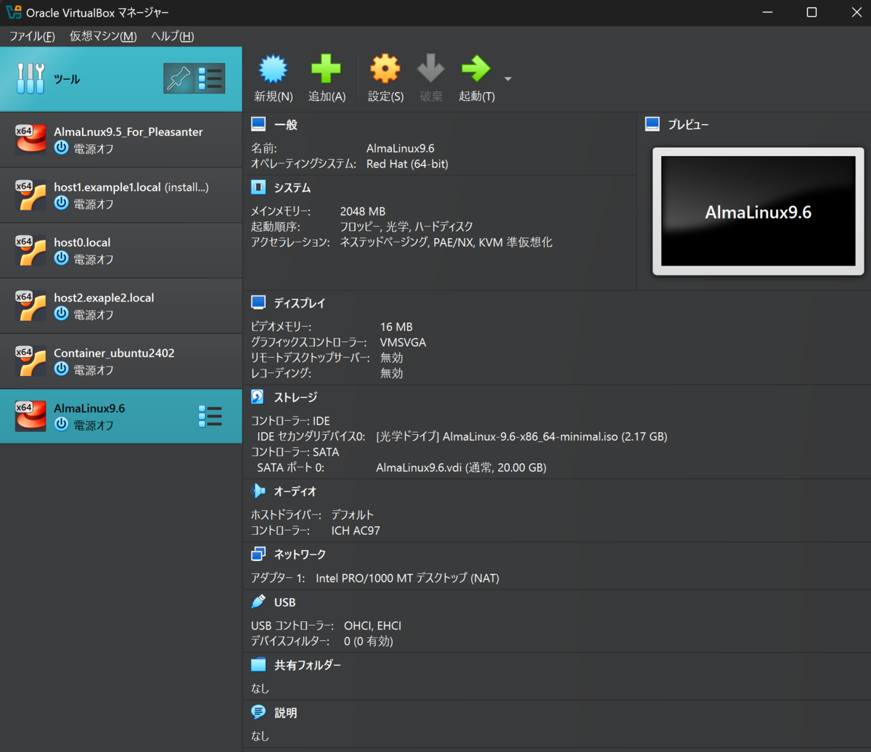
Task: Open the 共有フォルダー section header
Action: point(308,665)
